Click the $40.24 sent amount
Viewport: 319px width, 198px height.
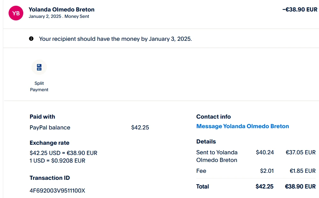tap(265, 152)
